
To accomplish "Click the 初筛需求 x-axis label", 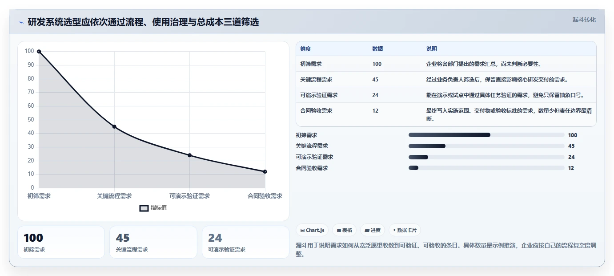I will pyautogui.click(x=39, y=196).
